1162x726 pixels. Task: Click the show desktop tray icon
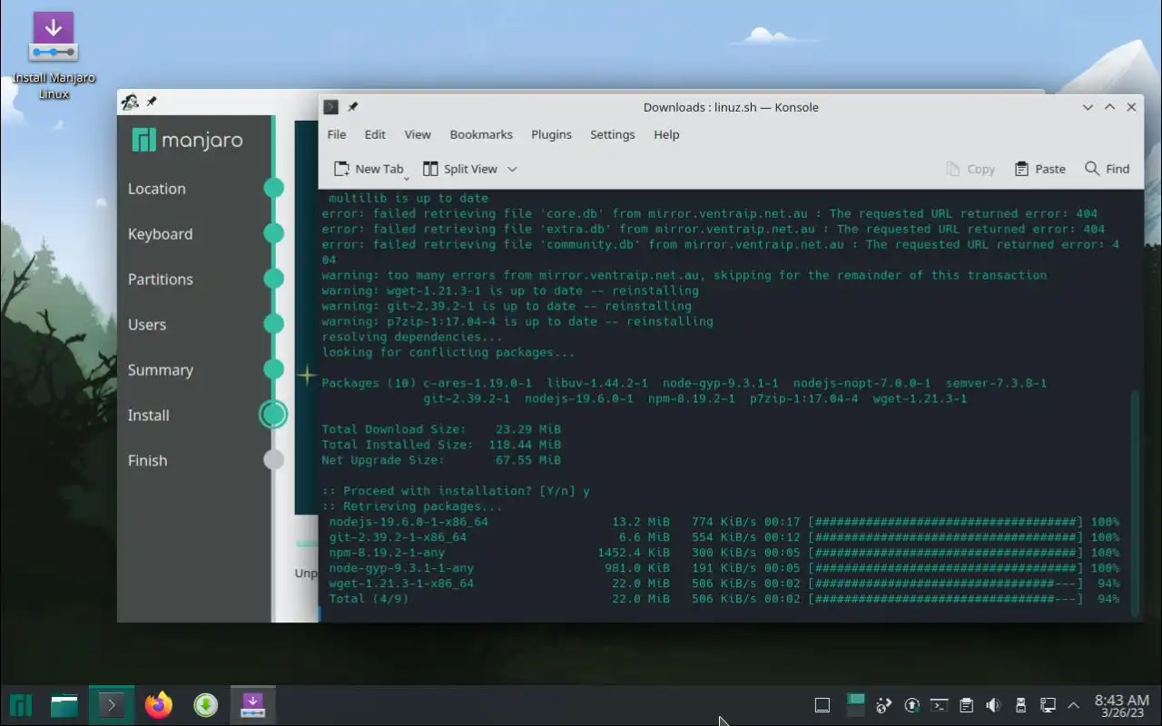click(822, 705)
